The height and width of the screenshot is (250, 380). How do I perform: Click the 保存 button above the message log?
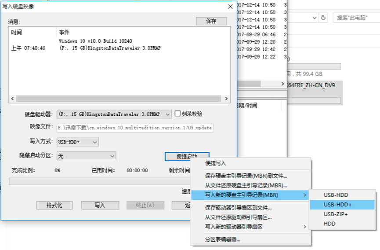pyautogui.click(x=211, y=21)
